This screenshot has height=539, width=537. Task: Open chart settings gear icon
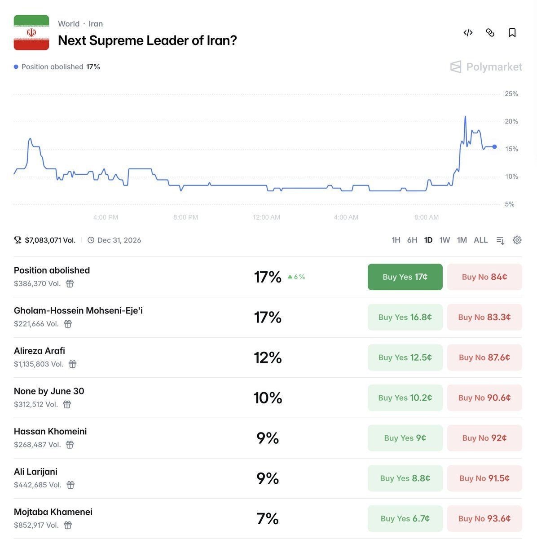click(517, 240)
